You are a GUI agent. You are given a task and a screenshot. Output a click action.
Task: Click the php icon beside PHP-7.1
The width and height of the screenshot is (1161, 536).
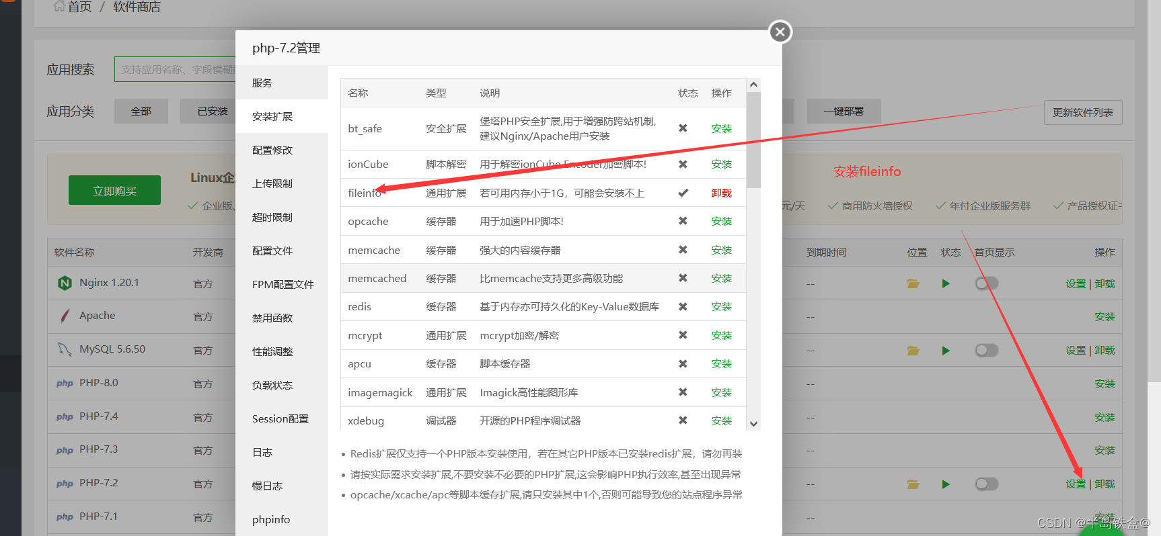(x=65, y=517)
